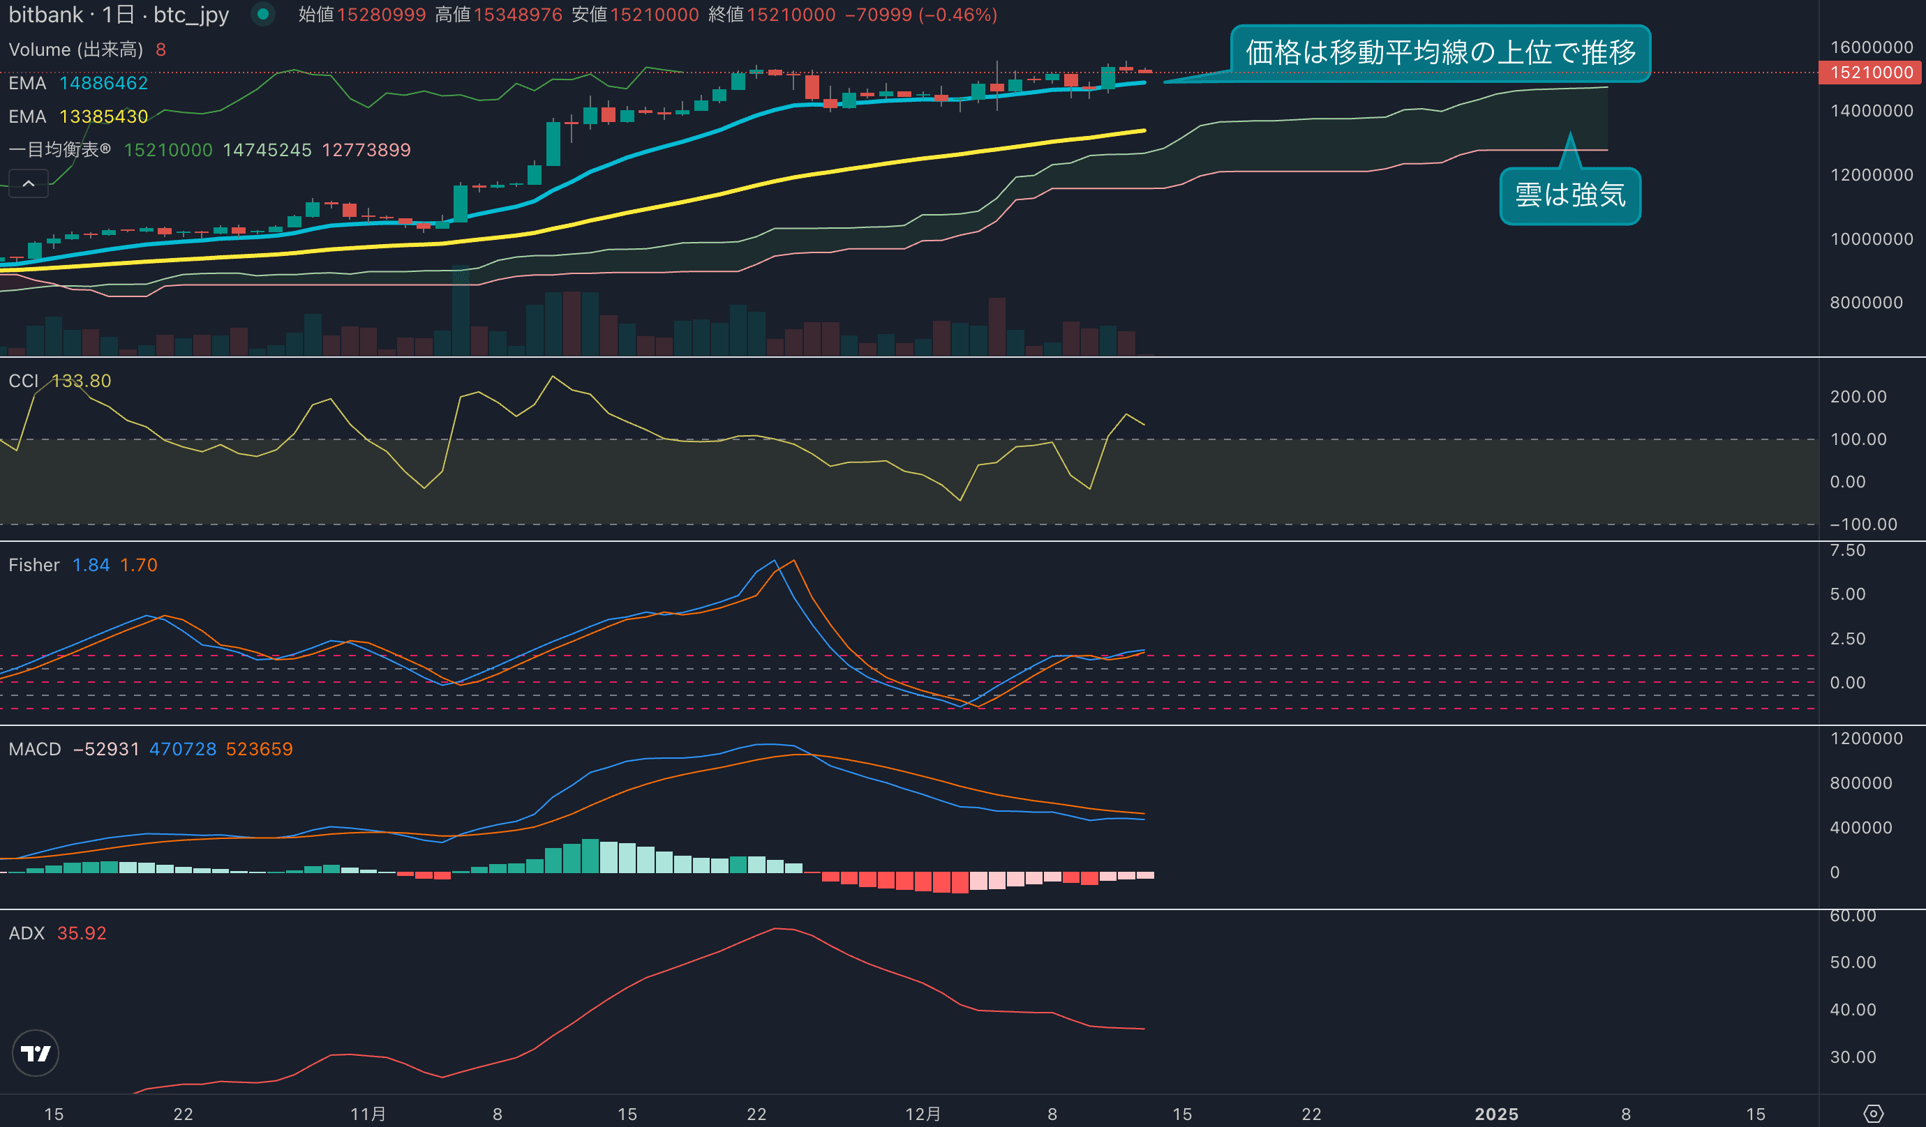The image size is (1926, 1127).
Task: Select the Volume (出来高) indicator legend
Action: coord(75,50)
